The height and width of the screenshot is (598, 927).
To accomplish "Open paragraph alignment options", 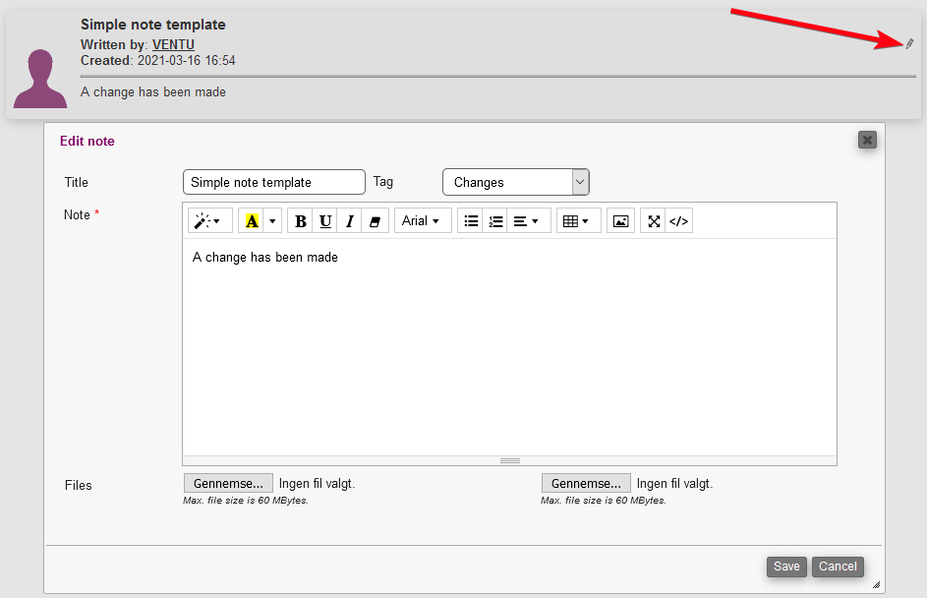I will pos(526,221).
